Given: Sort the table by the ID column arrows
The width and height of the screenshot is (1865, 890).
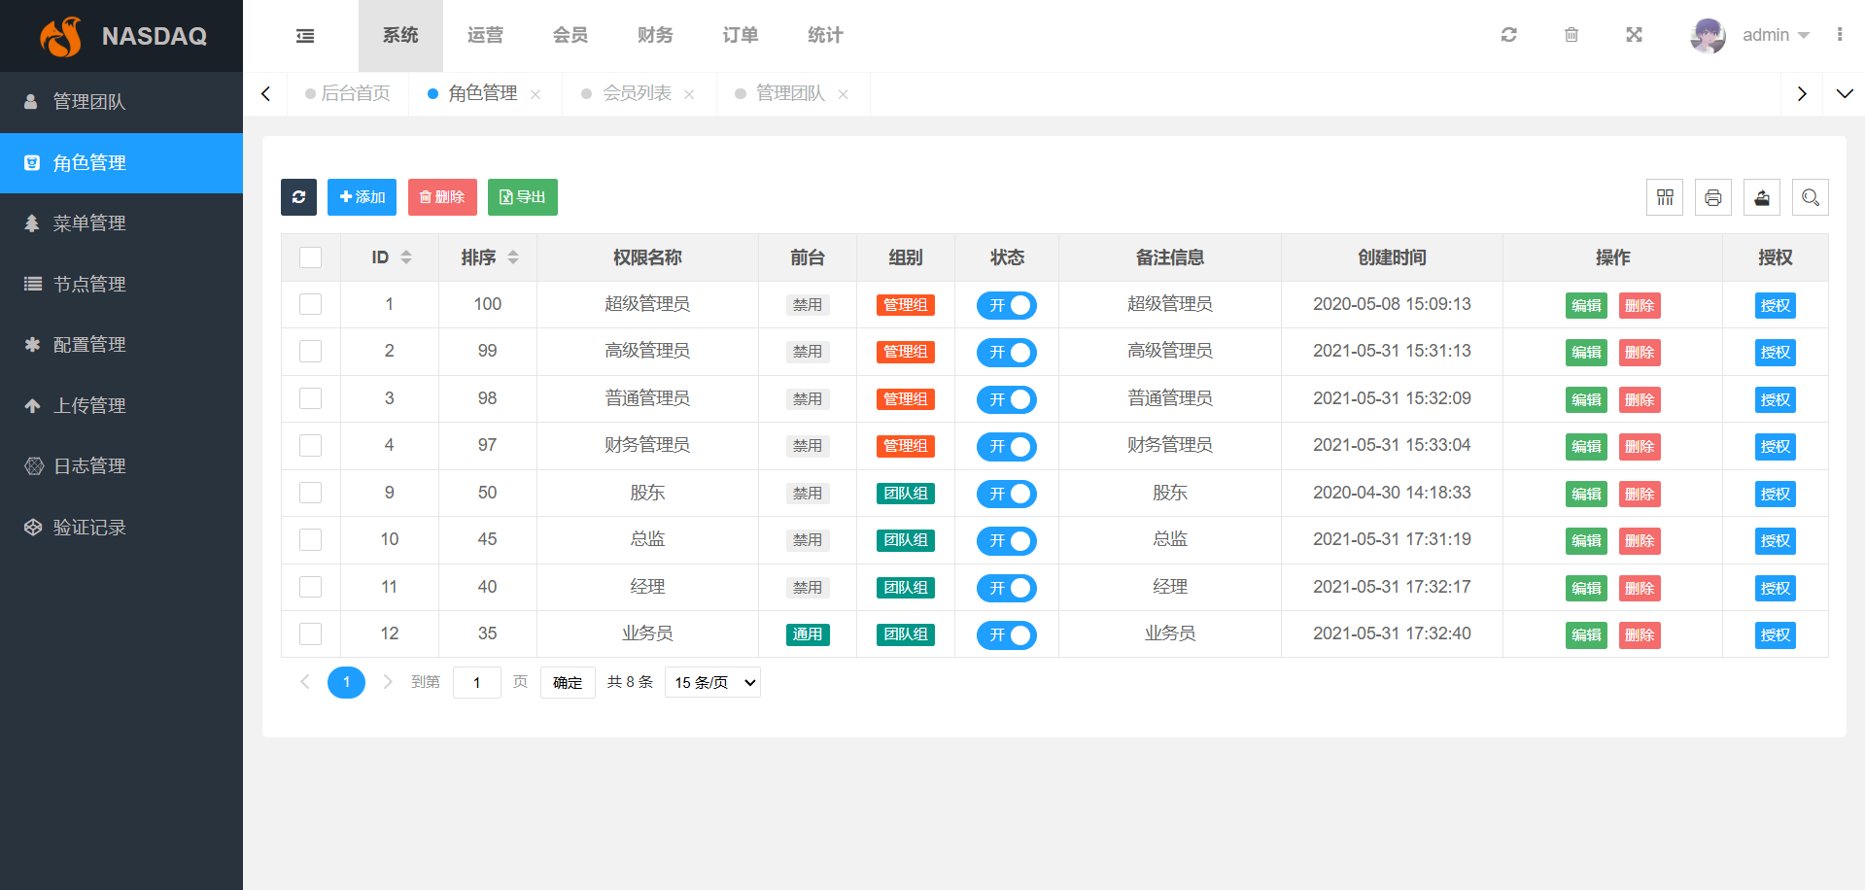Looking at the screenshot, I should point(406,257).
